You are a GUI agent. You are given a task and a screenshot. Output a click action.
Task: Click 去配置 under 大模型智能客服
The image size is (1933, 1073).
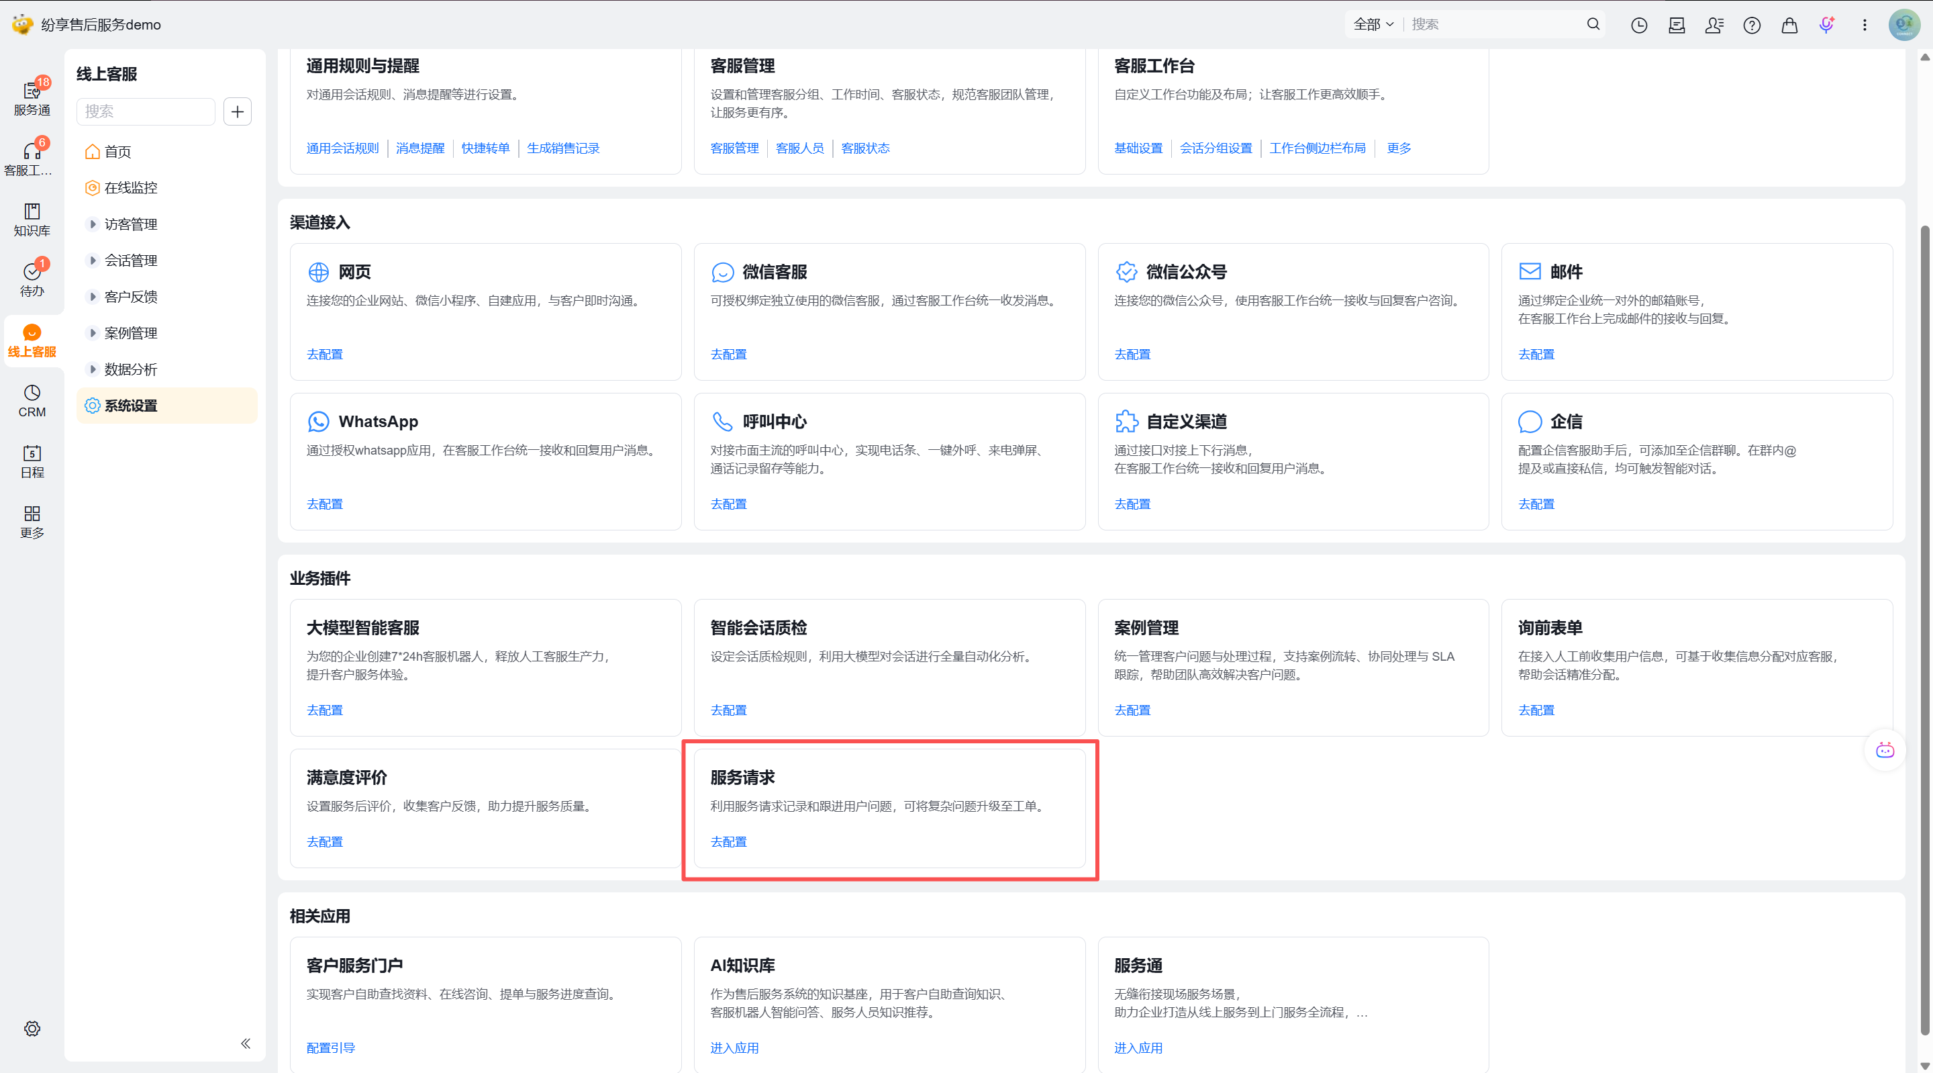coord(325,710)
